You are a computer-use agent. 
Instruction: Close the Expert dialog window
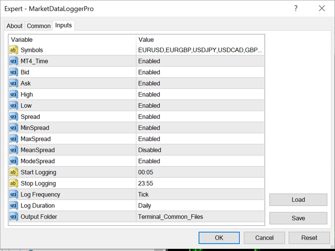[322, 8]
